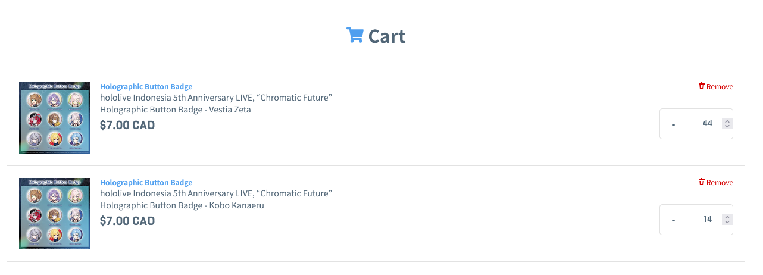Screen dimensions: 763x275
Task: Decrease Vestia Zeta quantity with minus button
Action: 673,124
